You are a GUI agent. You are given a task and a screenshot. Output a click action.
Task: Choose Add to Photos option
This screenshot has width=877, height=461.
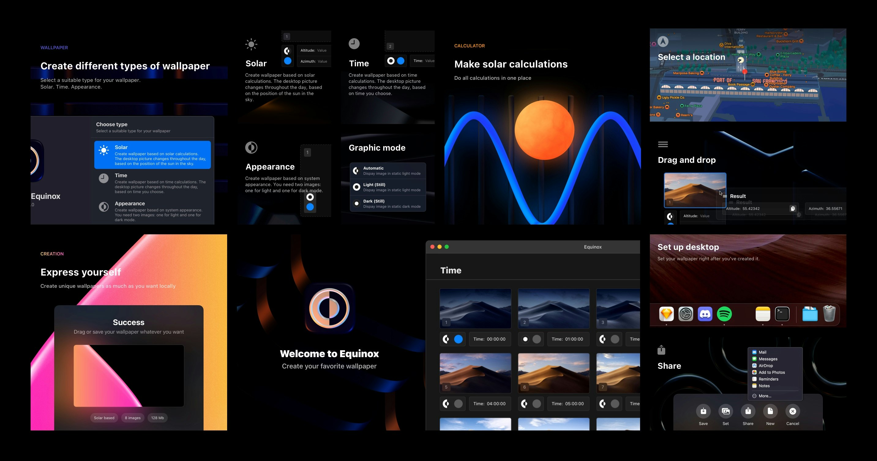[771, 373]
